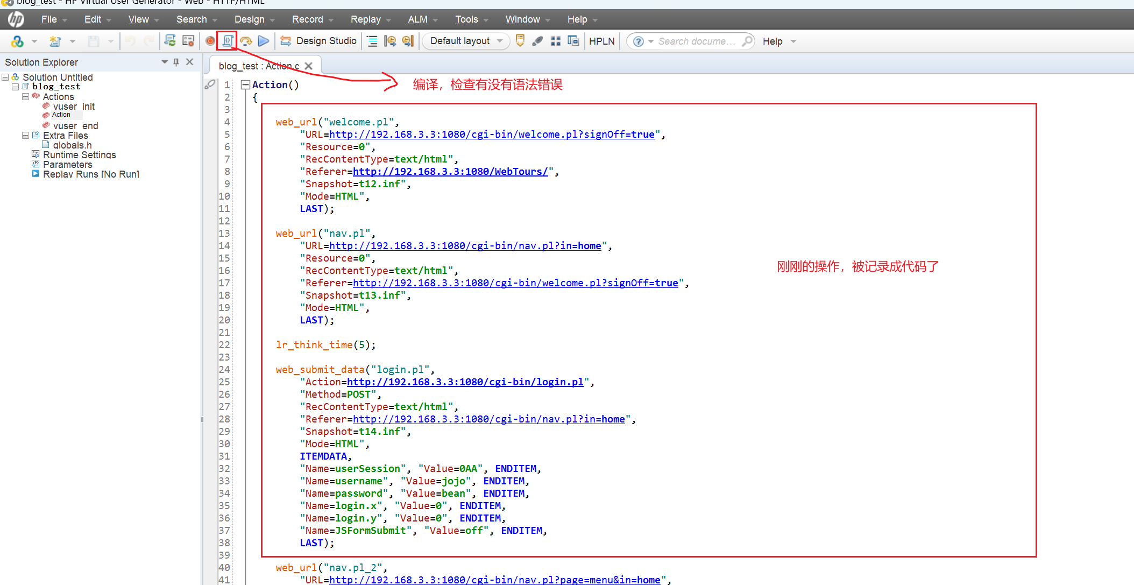Open the ALM menu

[x=422, y=19]
